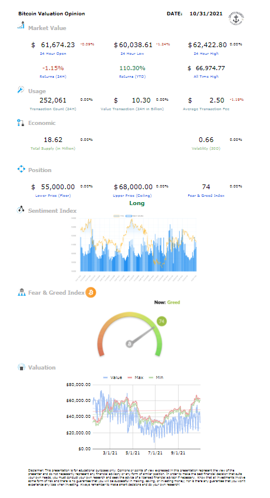Click the 10/31/2021 date value
Viewport: 270px width, 498px height.
206,14
